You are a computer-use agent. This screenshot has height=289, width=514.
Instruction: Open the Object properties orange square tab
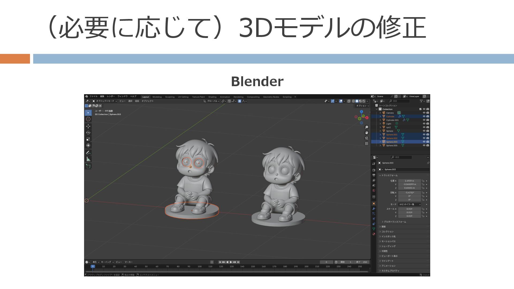point(374,204)
